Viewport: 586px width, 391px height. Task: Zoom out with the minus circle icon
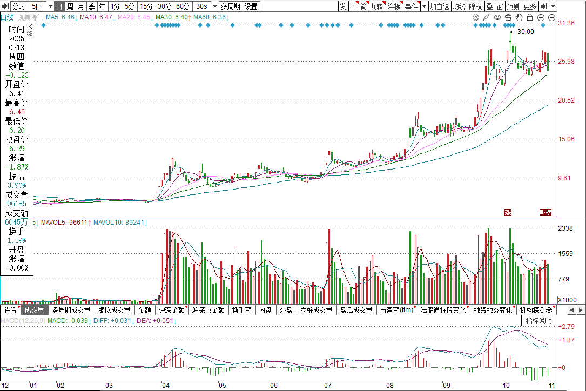(551, 17)
